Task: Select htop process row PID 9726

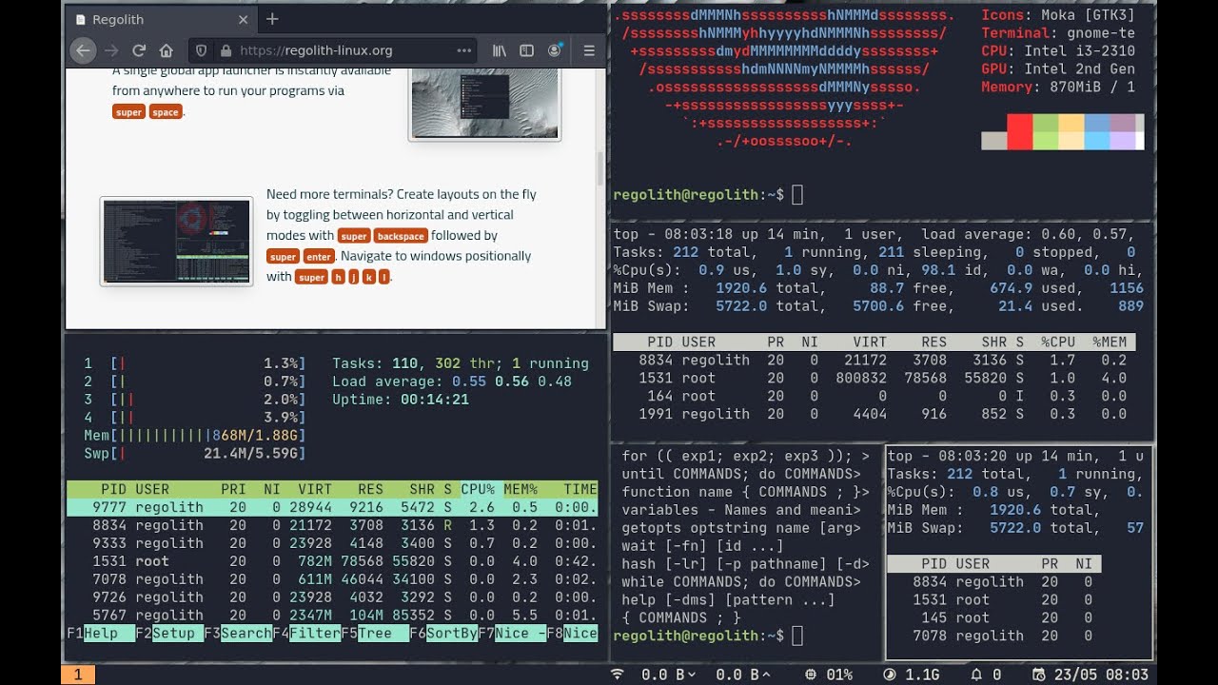Action: (x=332, y=597)
